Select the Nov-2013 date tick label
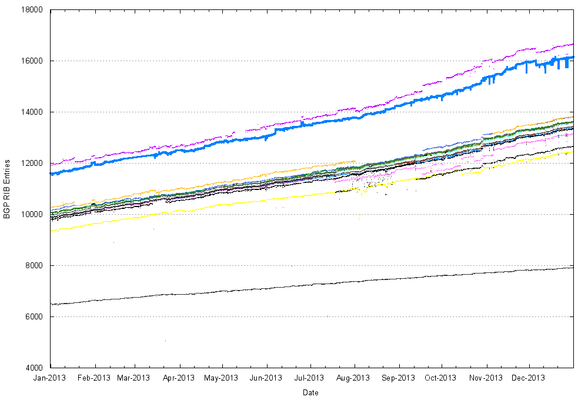The image size is (588, 400). [x=486, y=378]
